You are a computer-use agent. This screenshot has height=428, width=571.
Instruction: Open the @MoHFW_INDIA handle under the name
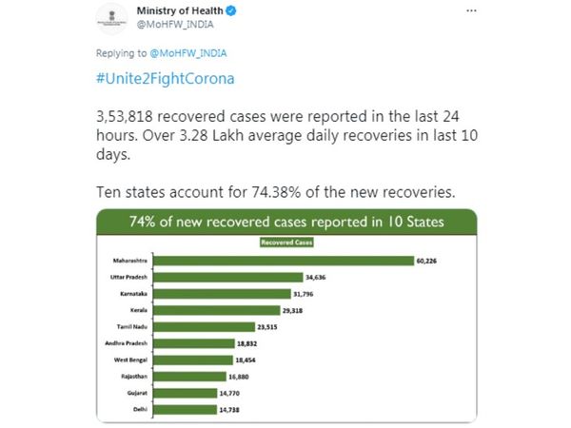pyautogui.click(x=175, y=25)
